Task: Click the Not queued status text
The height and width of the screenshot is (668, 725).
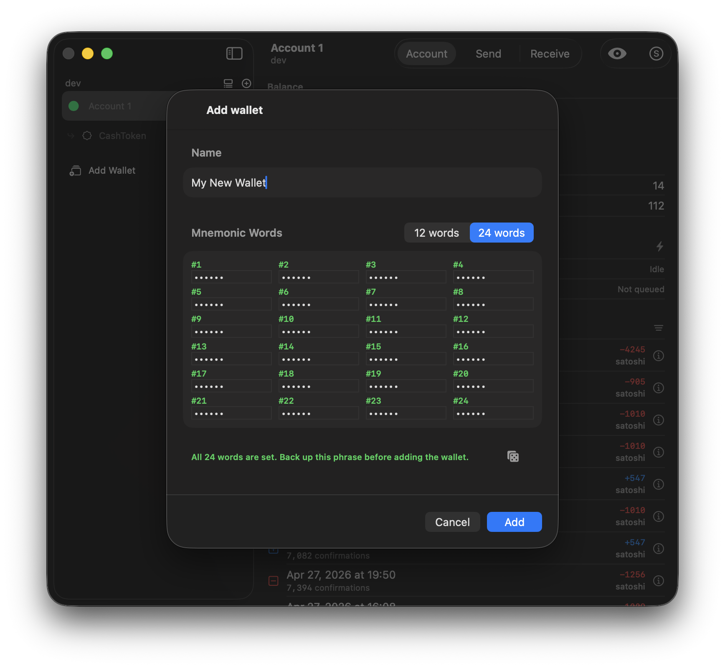Action: pos(641,289)
